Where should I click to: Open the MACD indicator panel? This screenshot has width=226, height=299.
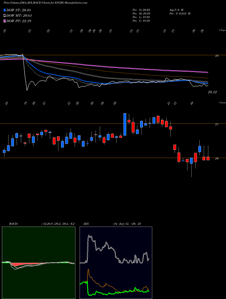(x=38, y=263)
